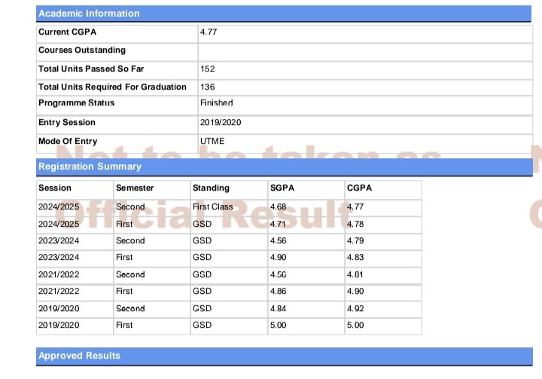Click the Total Units Passed So Far label
Viewport: 542px width, 379px height.
coord(91,69)
